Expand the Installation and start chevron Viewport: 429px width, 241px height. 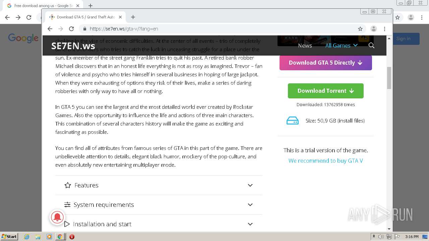point(250,224)
